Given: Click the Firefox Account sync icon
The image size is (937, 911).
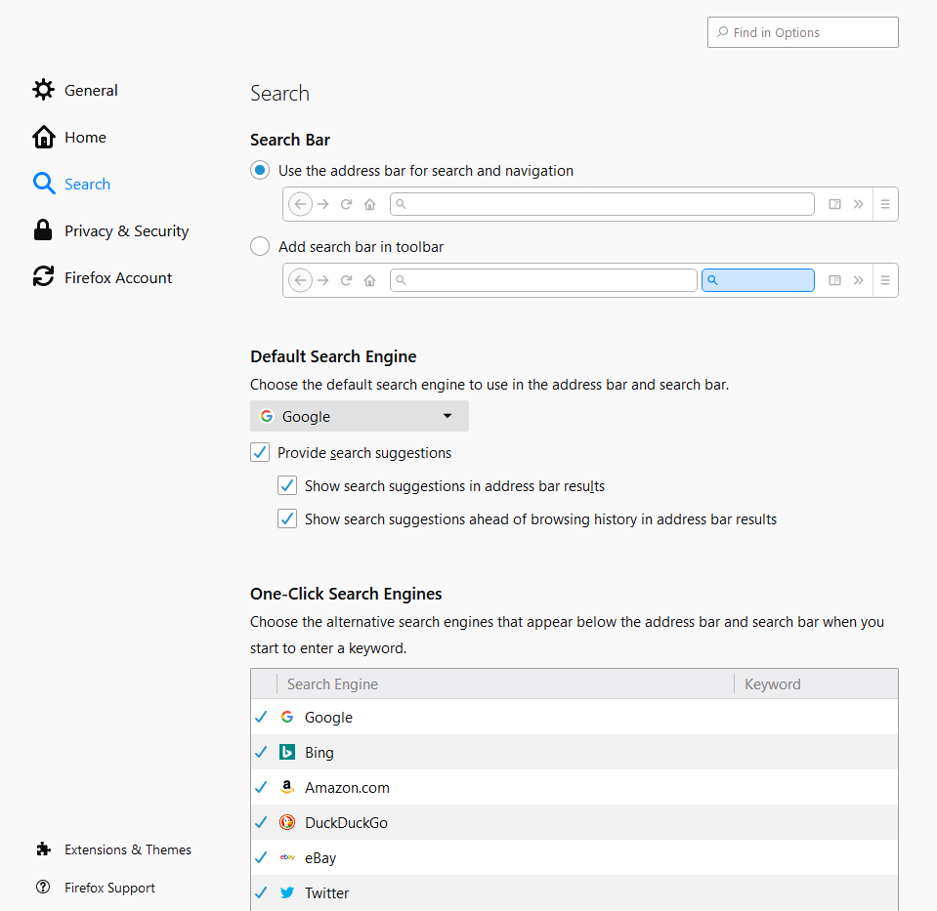Looking at the screenshot, I should [x=43, y=276].
